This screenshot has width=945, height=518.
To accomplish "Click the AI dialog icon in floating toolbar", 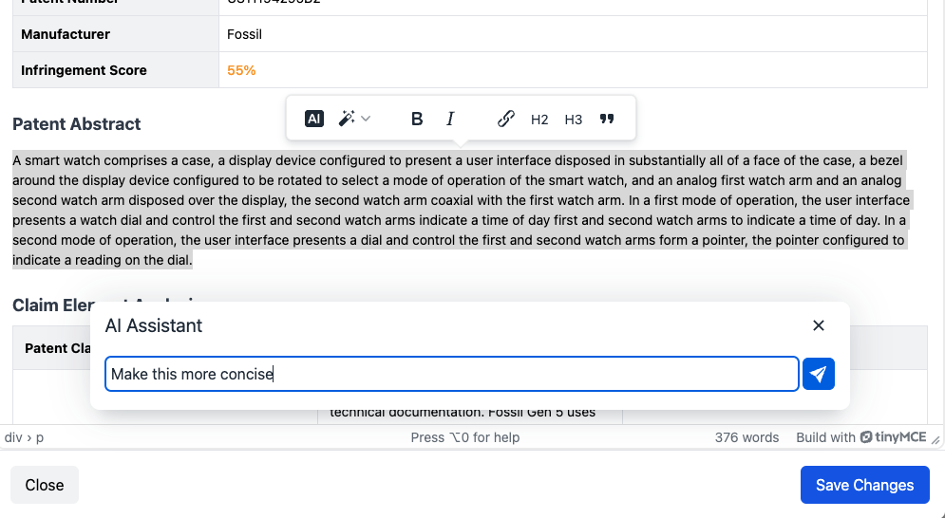I will point(314,119).
